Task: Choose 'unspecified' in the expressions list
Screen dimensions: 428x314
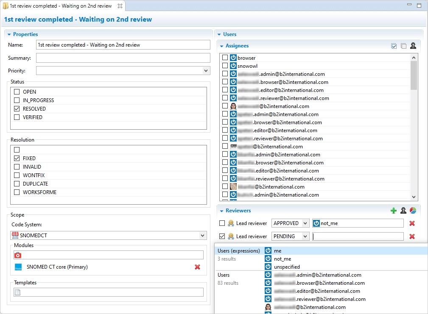Action: point(287,267)
